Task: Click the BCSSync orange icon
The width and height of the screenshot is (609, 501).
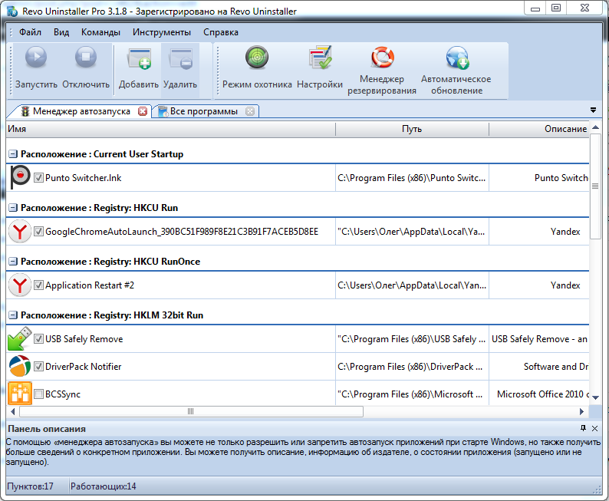Action: coord(20,394)
